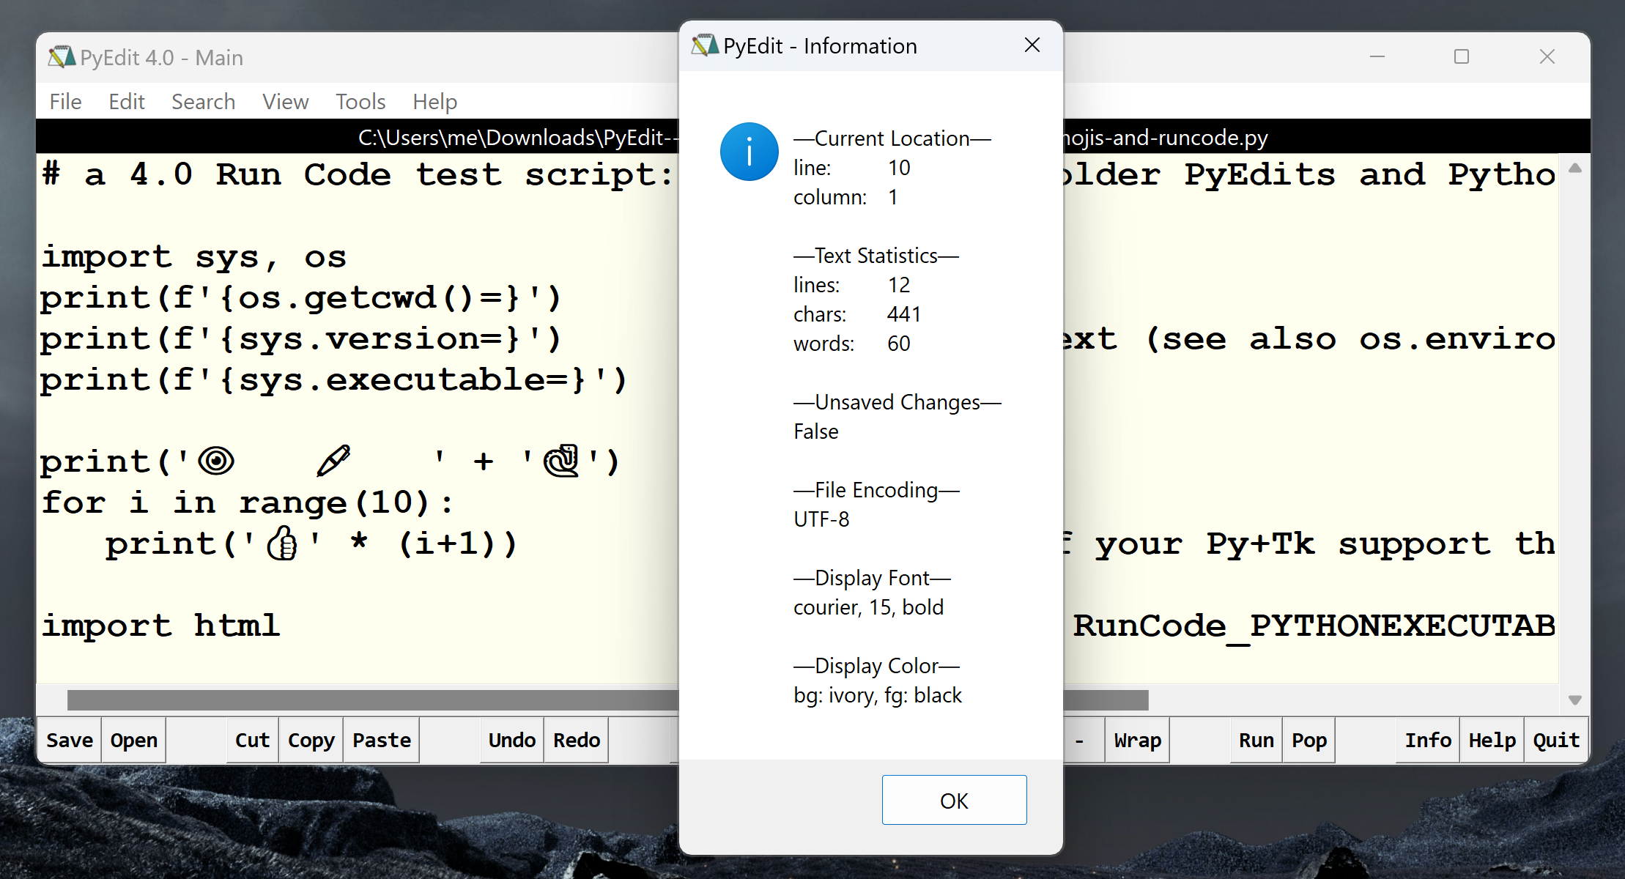The height and width of the screenshot is (879, 1625).
Task: Click the 'UTF-8' file encoding value
Action: tap(821, 519)
